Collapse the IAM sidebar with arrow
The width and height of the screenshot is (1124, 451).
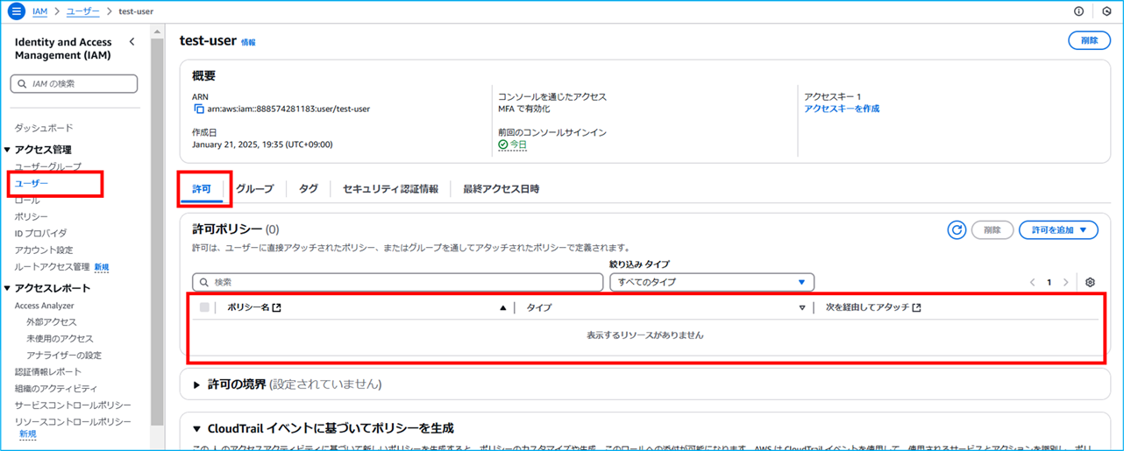(x=132, y=42)
